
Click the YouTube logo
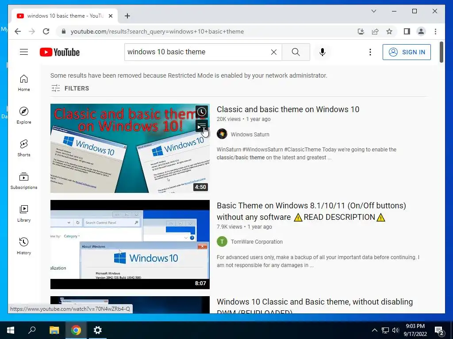tap(60, 52)
